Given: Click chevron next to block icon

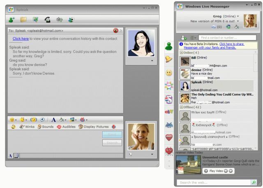Looking at the screenshot, I should tap(121, 30).
